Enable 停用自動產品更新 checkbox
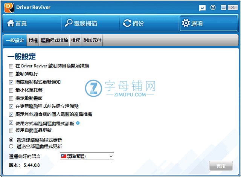Image resolution: width=241 pixels, height=177 pixels. click(x=11, y=131)
